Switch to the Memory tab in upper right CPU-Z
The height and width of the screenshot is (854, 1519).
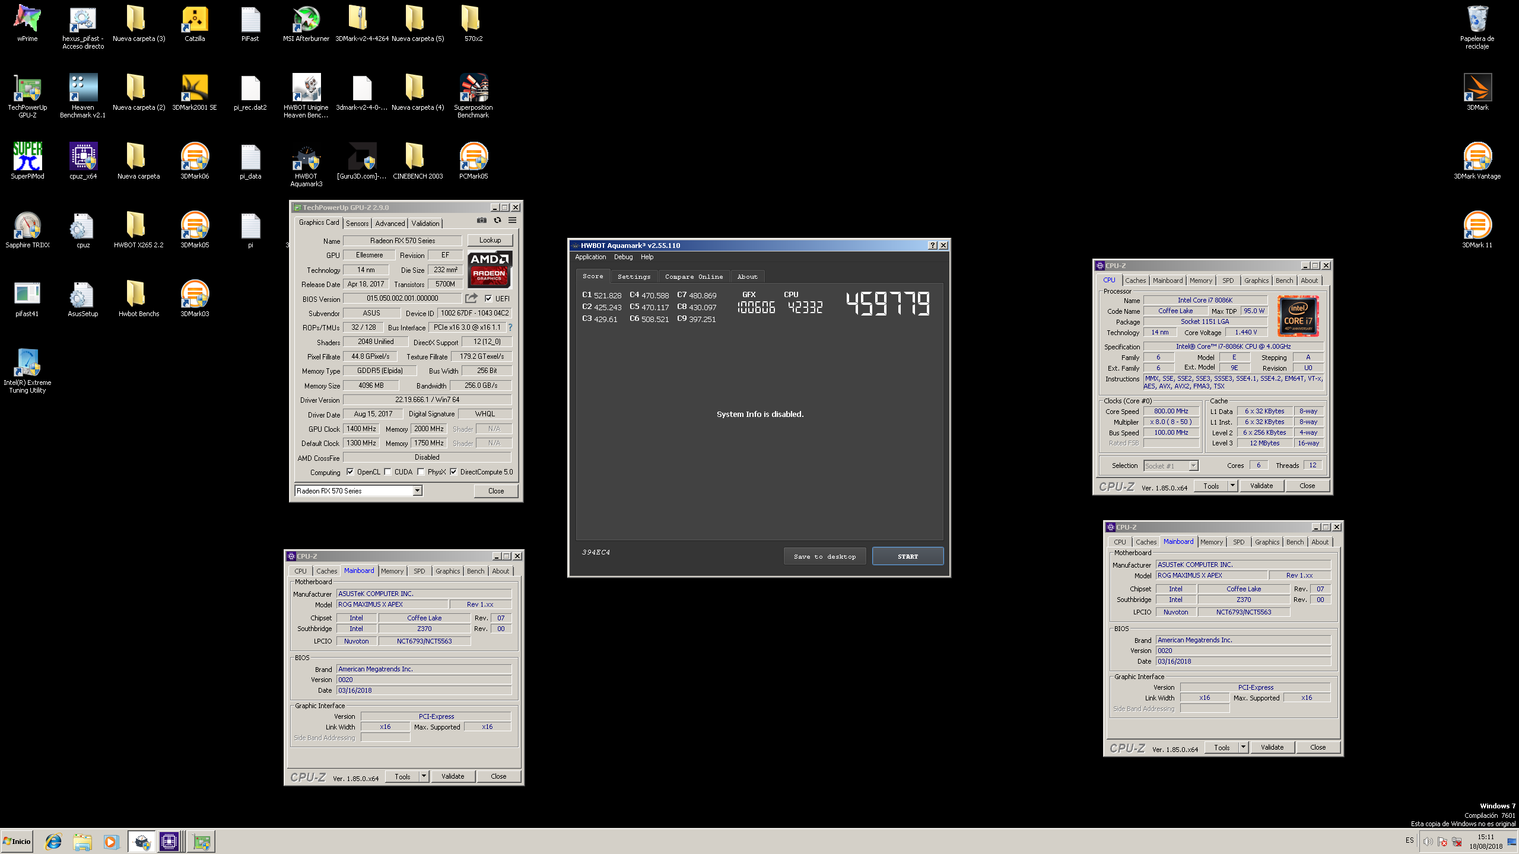(1200, 281)
